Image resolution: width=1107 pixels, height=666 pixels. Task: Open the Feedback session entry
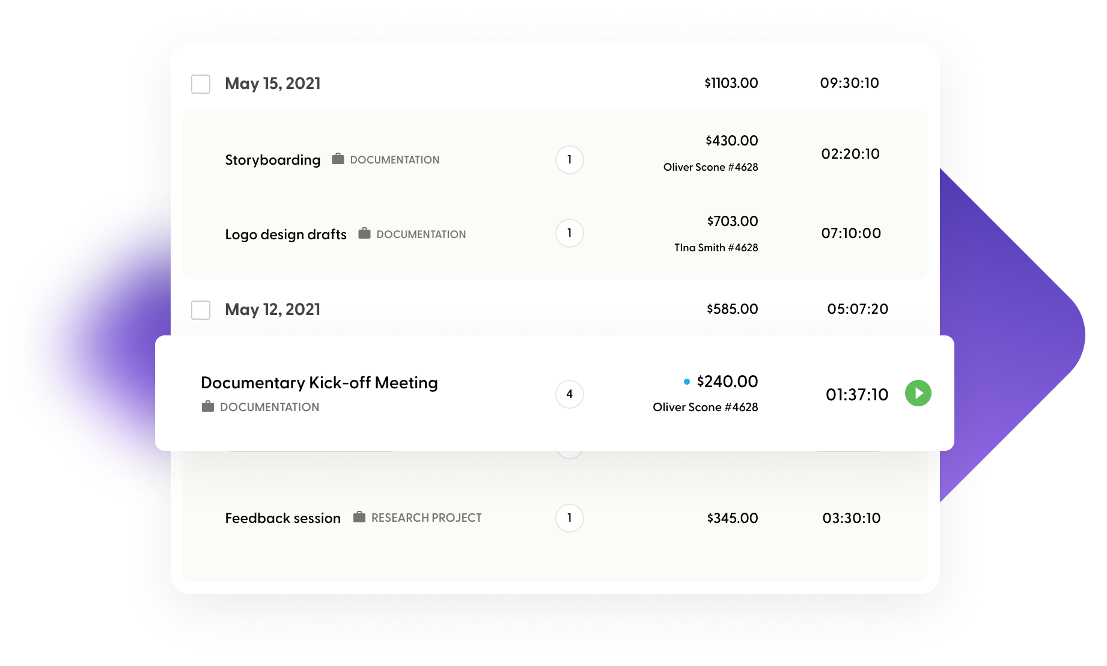[282, 518]
